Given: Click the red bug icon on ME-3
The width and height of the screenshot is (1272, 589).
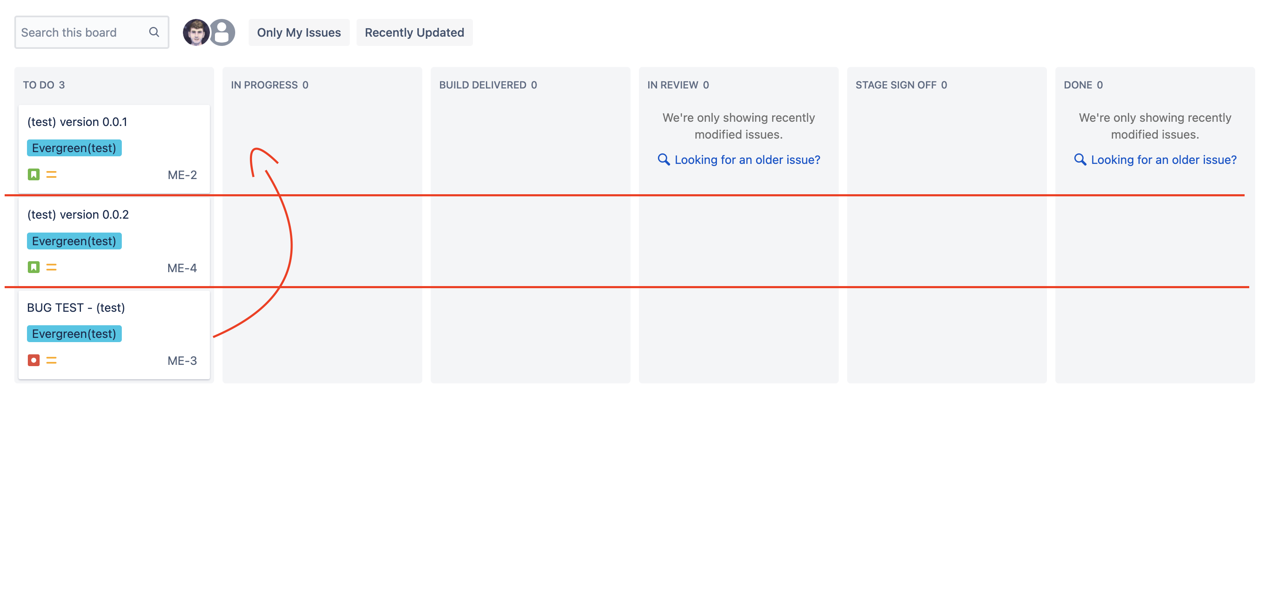Looking at the screenshot, I should [x=34, y=360].
